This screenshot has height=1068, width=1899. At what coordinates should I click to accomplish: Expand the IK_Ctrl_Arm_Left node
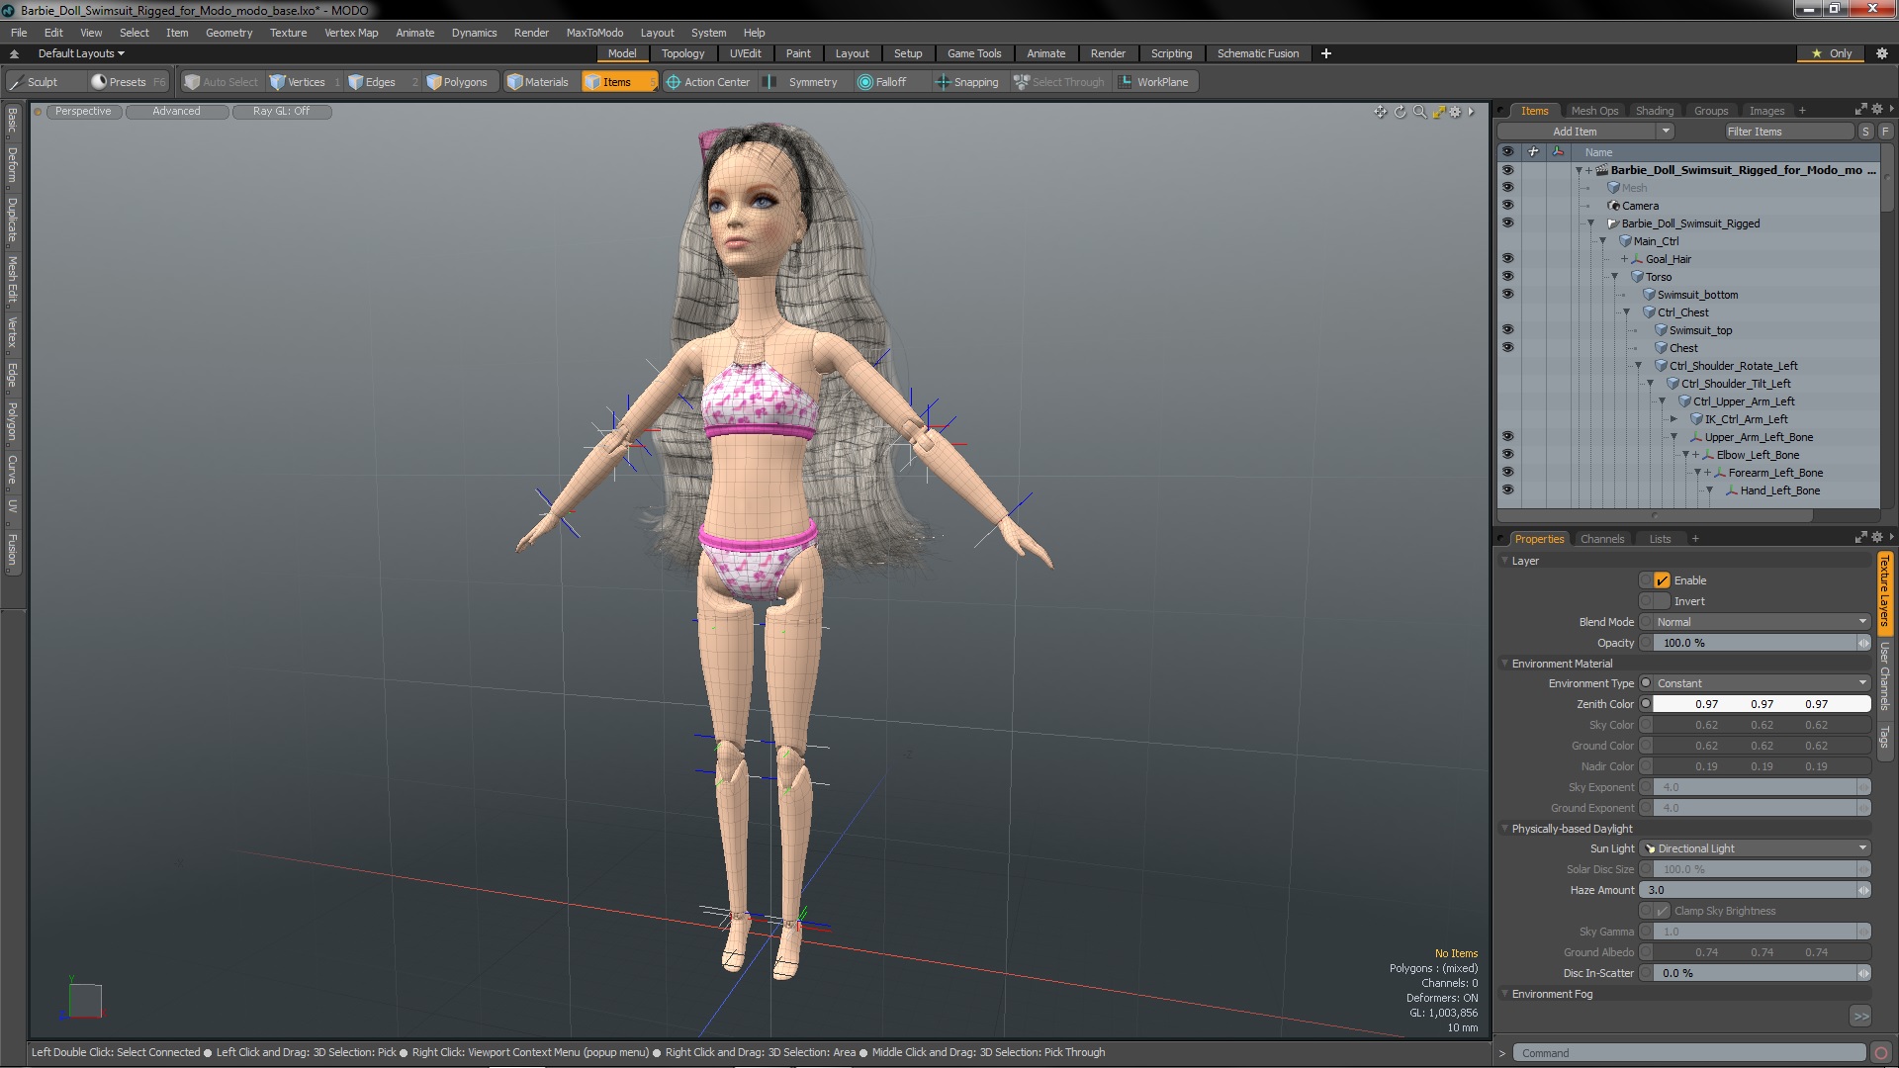coord(1673,419)
